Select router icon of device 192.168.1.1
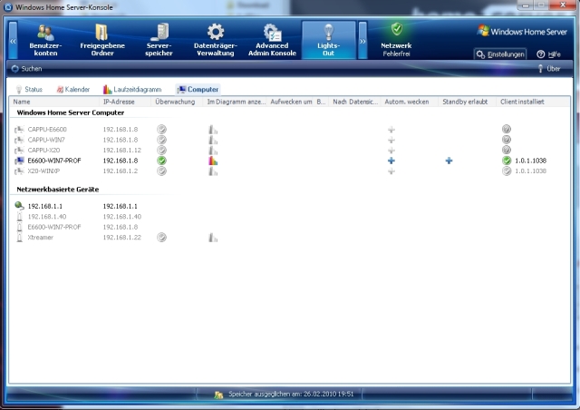 tap(19, 206)
